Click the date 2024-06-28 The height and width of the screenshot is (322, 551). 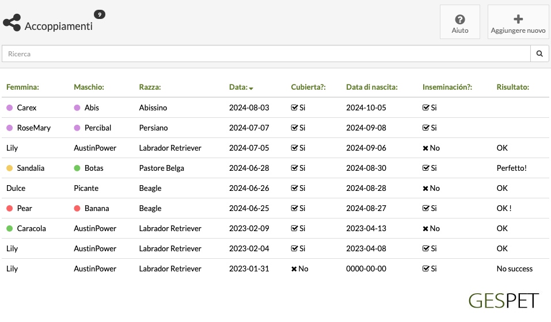tap(249, 168)
